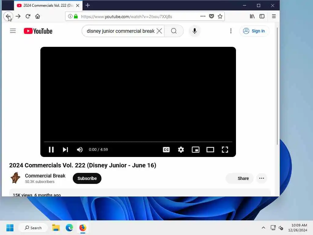Close the 2024 Commercials Vol. 222 tab
Viewport: 313px width, 235px height.
coord(78,6)
